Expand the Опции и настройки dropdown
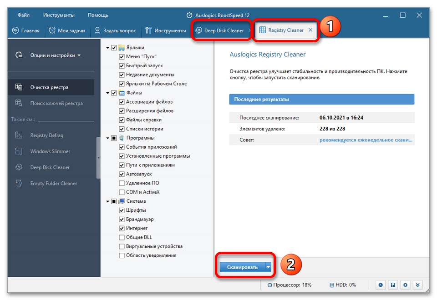Image resolution: width=437 pixels, height=300 pixels. pyautogui.click(x=55, y=55)
